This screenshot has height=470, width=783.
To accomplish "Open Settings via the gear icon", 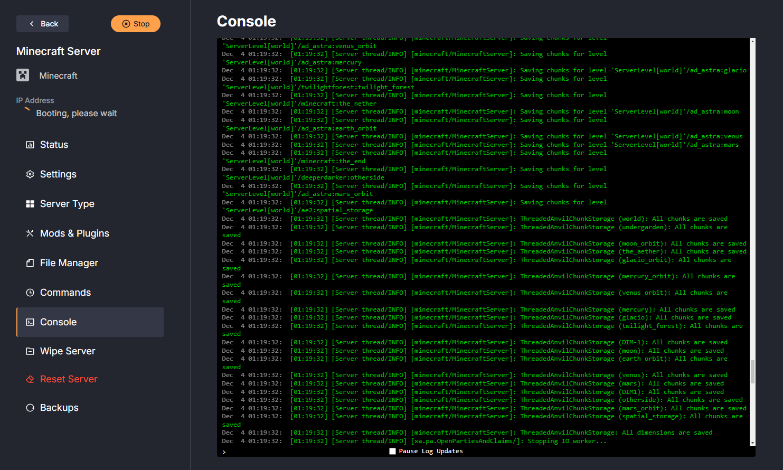I will [30, 174].
